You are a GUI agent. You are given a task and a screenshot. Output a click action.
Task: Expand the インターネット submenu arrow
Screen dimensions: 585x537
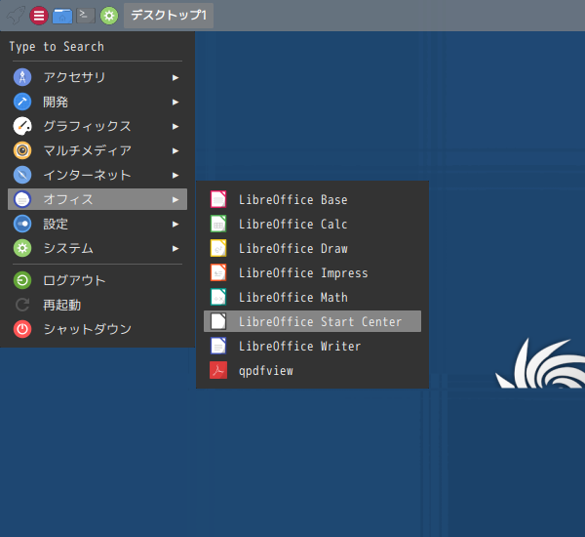coord(175,176)
